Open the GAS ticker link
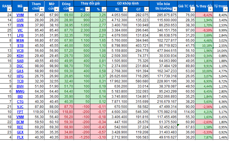229x141 pixels. click(20, 71)
